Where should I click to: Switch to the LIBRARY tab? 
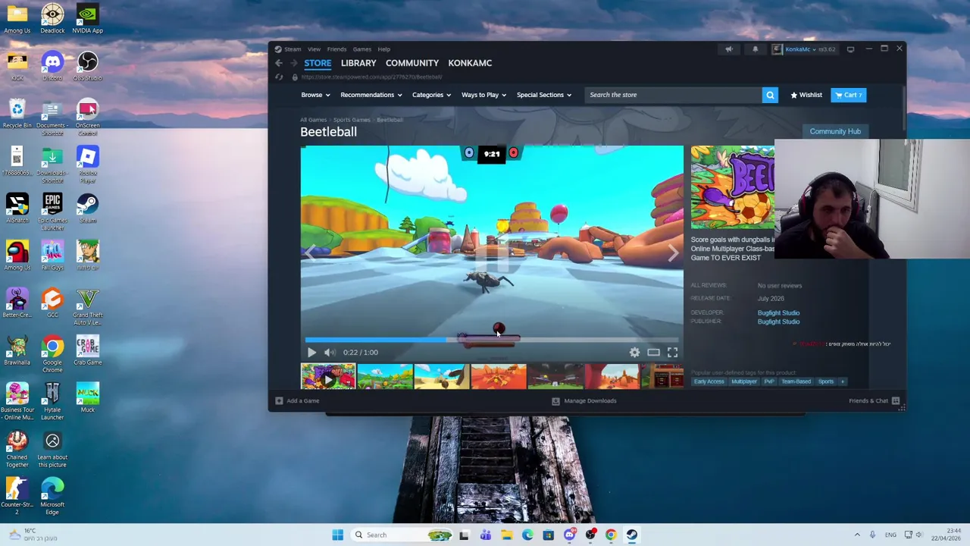(x=358, y=63)
